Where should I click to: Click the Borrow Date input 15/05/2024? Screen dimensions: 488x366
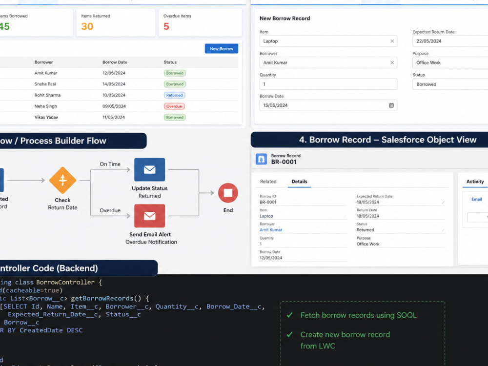click(x=328, y=105)
